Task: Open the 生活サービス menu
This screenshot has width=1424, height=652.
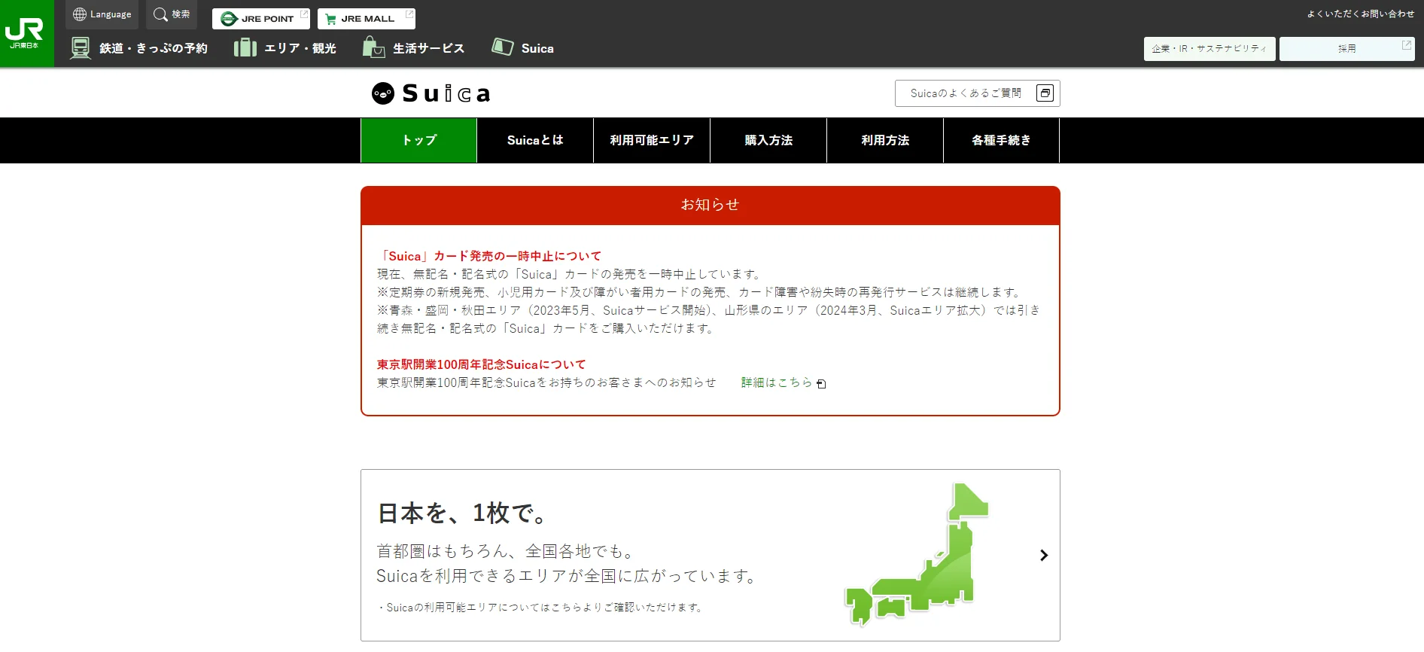Action: [428, 48]
